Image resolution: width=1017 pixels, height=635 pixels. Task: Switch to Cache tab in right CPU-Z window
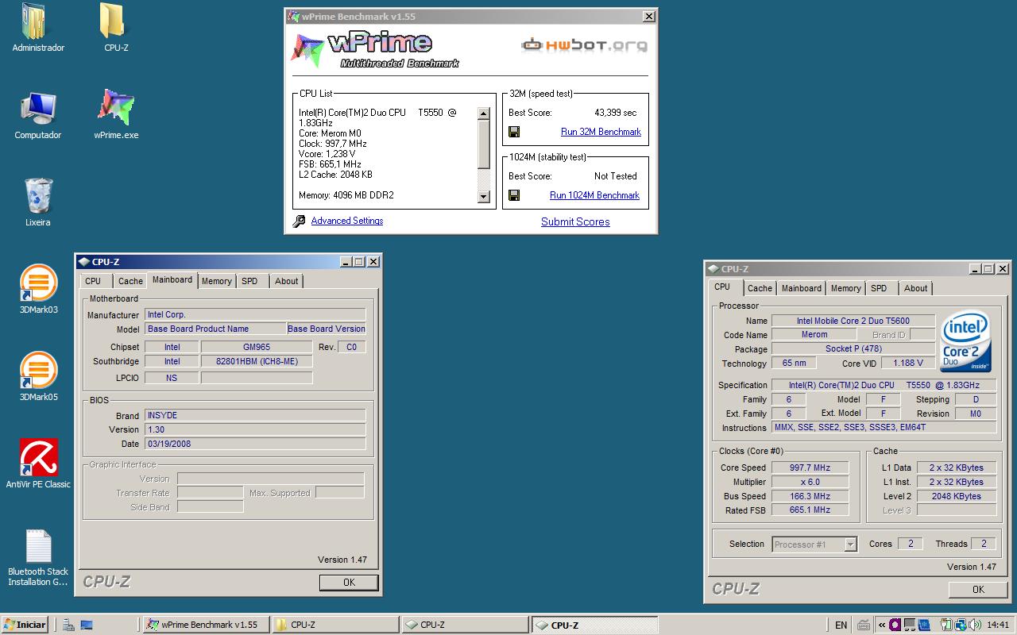click(x=760, y=288)
